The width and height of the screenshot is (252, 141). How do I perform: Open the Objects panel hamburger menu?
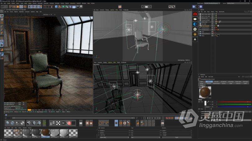click(x=199, y=12)
